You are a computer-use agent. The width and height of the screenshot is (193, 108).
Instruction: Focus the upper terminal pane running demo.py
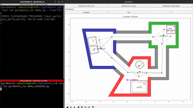tap(32, 42)
